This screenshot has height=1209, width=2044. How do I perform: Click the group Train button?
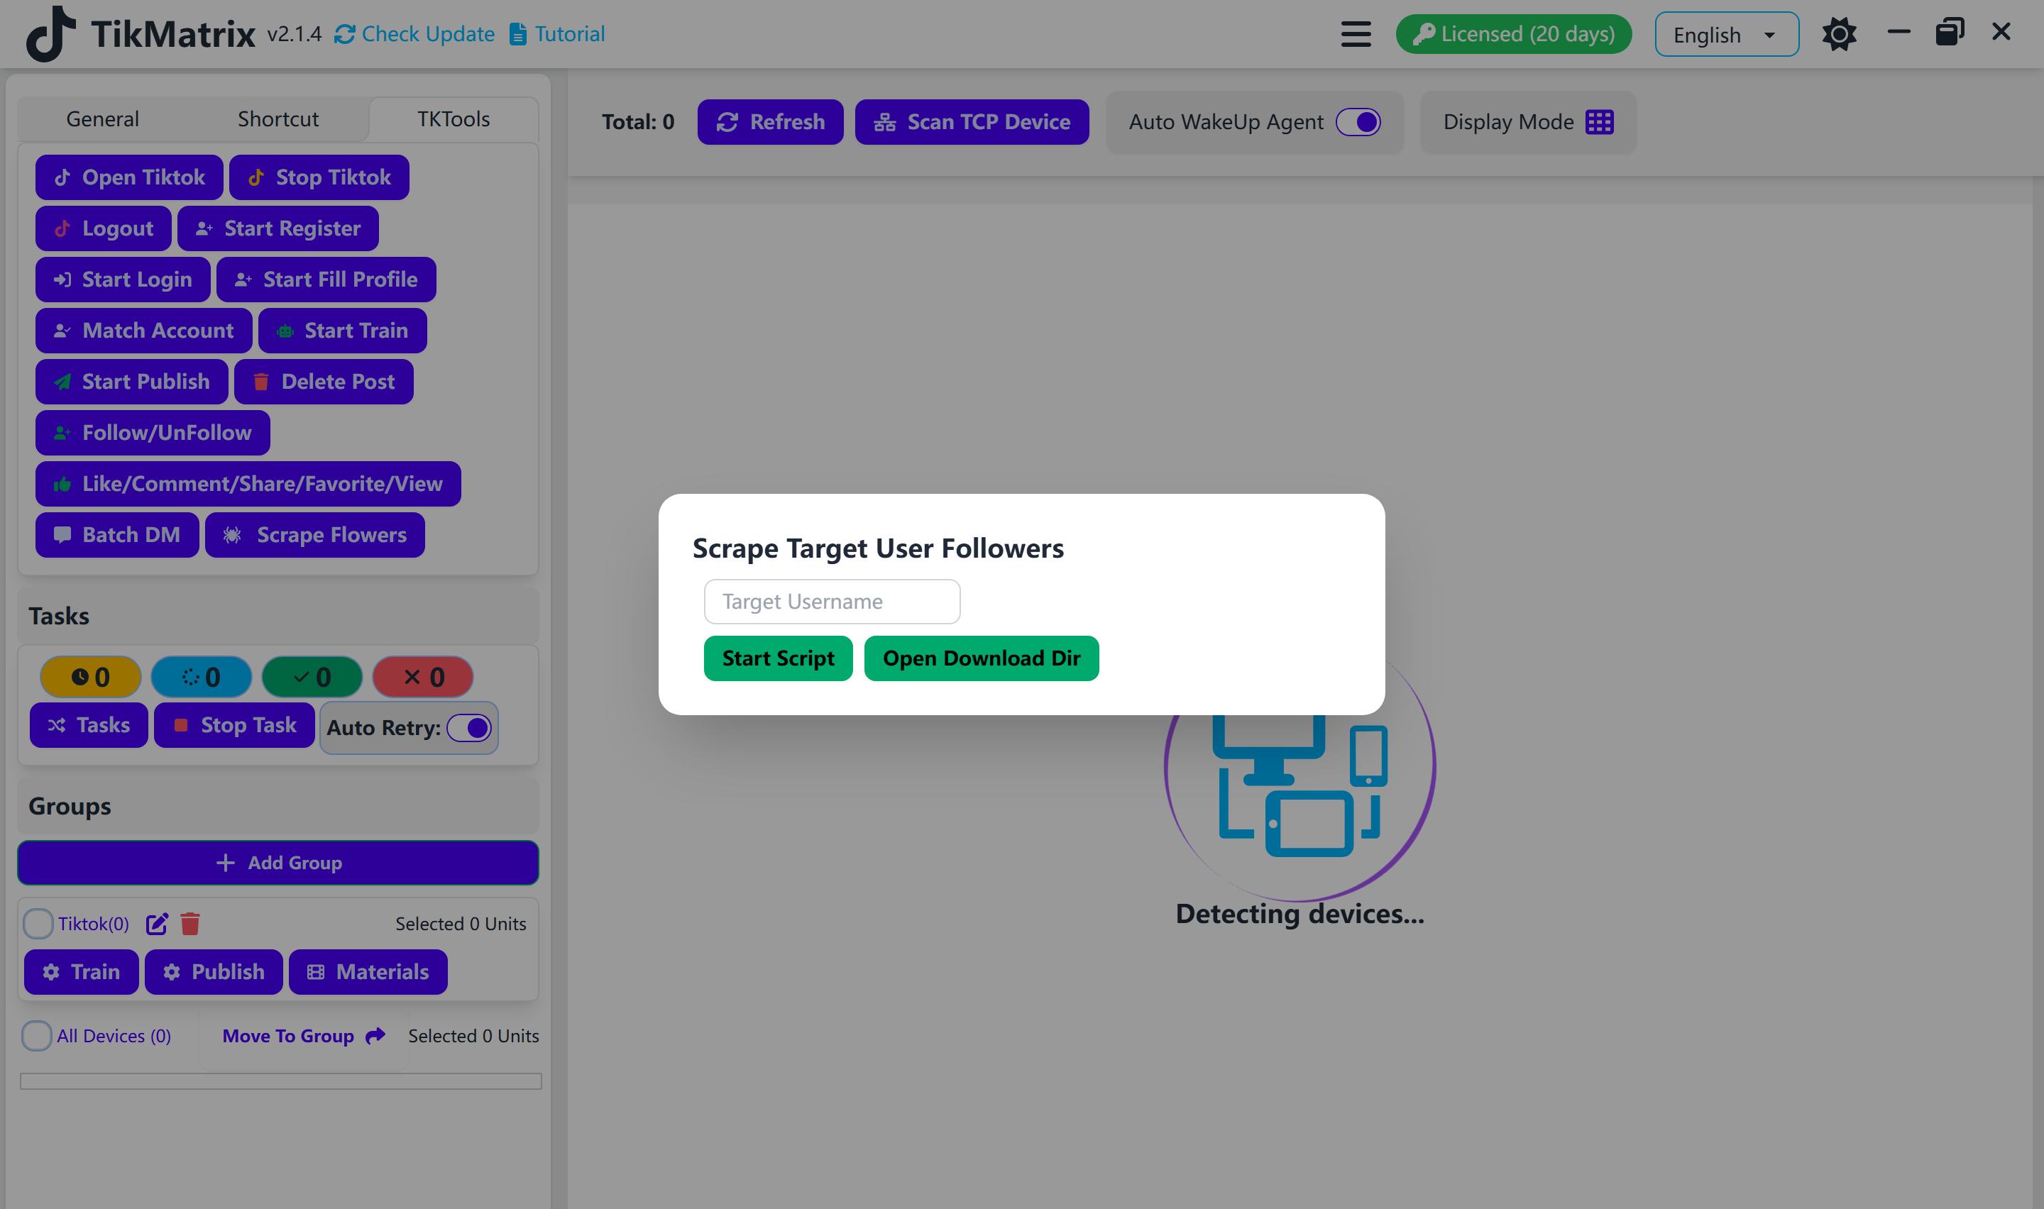click(82, 972)
